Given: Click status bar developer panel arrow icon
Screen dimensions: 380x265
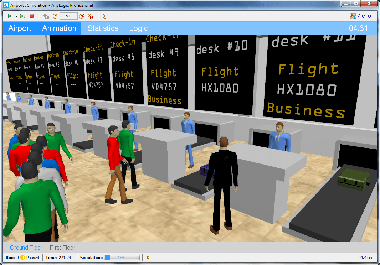Looking at the screenshot, I should pyautogui.click(x=149, y=258).
